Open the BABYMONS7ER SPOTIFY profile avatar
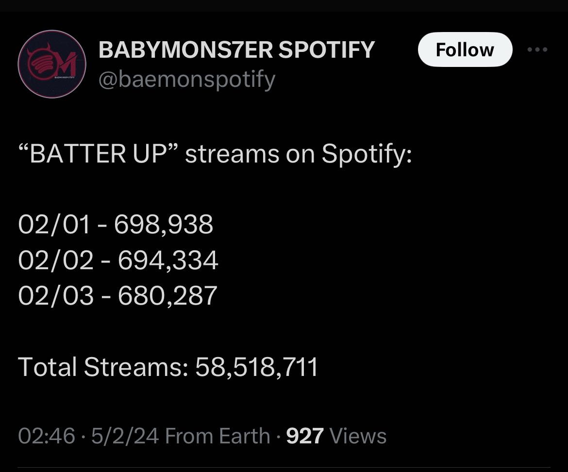The width and height of the screenshot is (568, 472). (x=51, y=64)
